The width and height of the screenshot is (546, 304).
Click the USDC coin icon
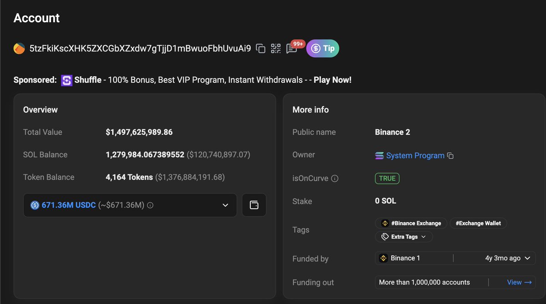pos(35,205)
